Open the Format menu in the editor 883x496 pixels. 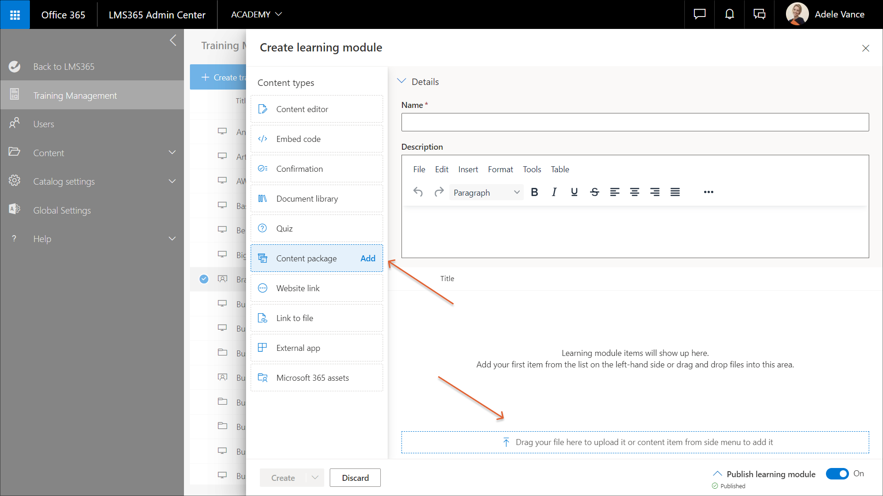[x=500, y=169]
